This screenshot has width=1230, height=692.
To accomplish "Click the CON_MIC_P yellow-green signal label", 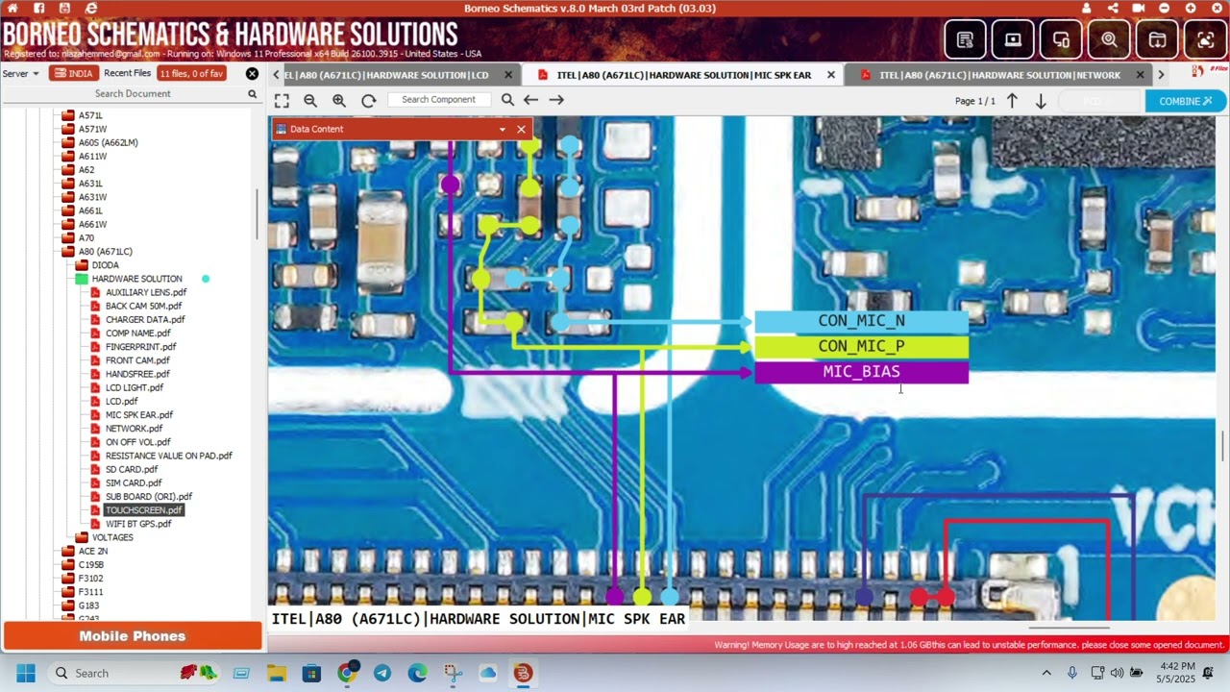I will (x=861, y=346).
